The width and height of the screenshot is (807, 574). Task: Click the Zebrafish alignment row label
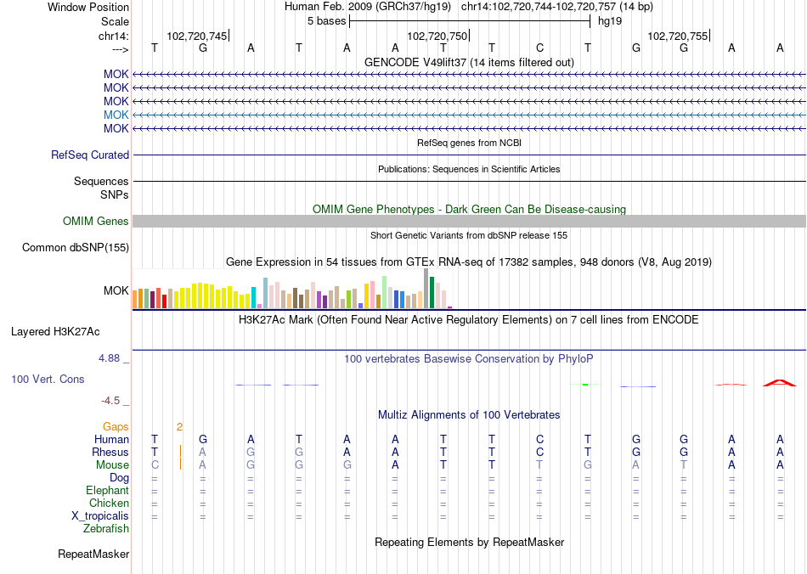click(x=106, y=528)
